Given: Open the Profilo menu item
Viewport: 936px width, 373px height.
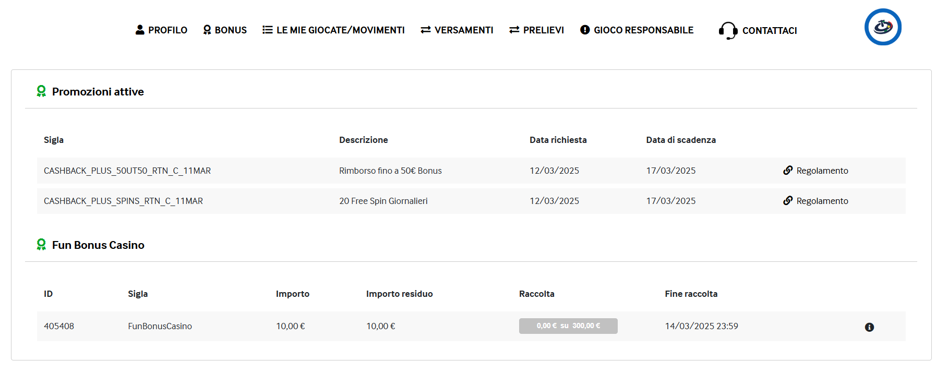Looking at the screenshot, I should [x=167, y=30].
